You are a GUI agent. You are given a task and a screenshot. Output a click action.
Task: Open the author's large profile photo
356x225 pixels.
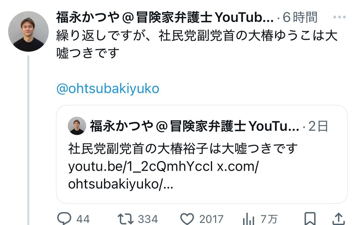28,31
